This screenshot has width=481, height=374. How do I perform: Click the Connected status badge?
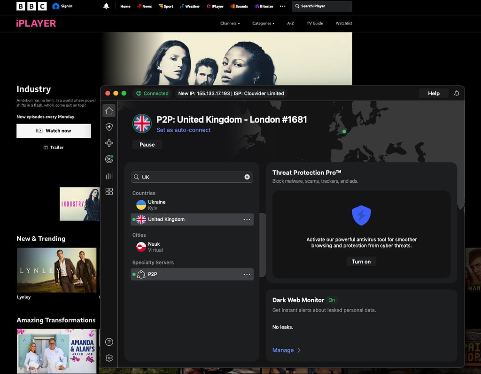[153, 93]
